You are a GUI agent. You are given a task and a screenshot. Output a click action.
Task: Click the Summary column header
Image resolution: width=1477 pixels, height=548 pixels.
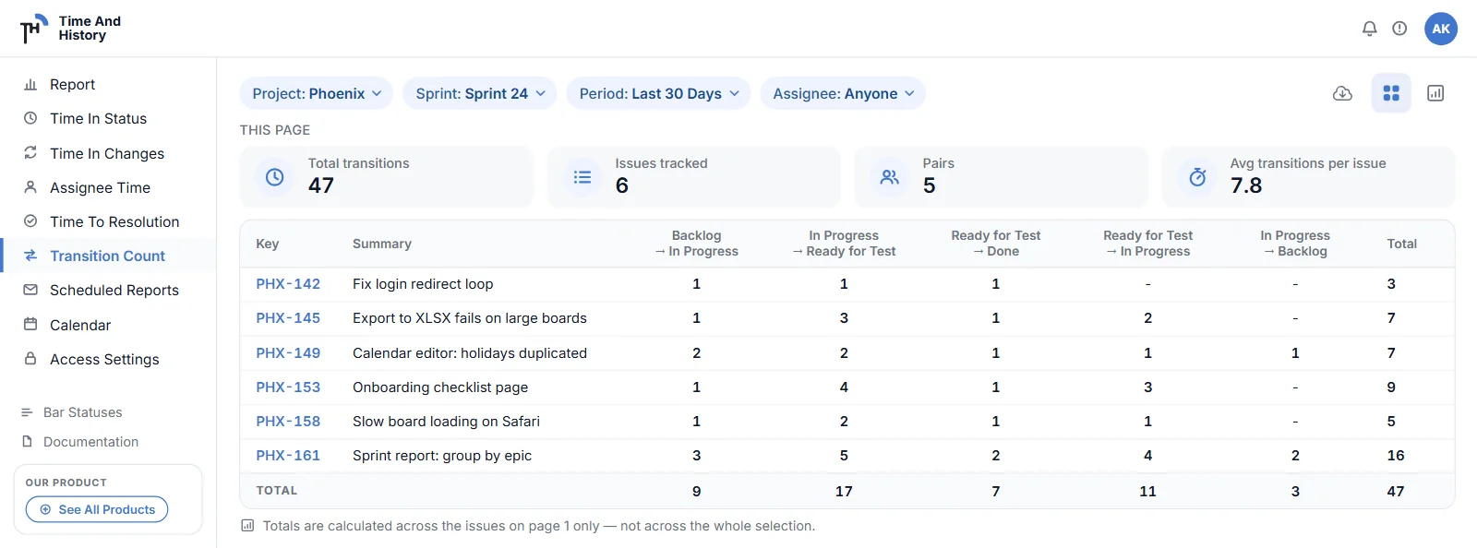point(382,244)
